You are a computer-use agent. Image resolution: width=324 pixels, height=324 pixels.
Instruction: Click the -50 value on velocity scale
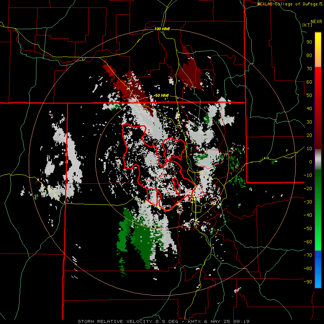point(308,229)
